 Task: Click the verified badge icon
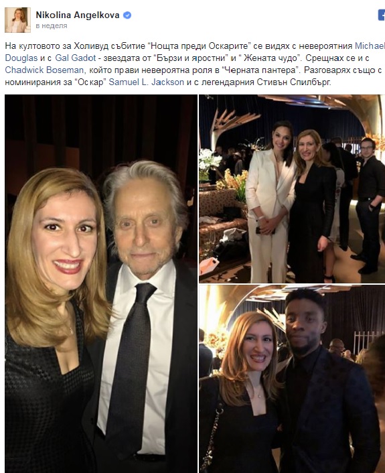127,15
